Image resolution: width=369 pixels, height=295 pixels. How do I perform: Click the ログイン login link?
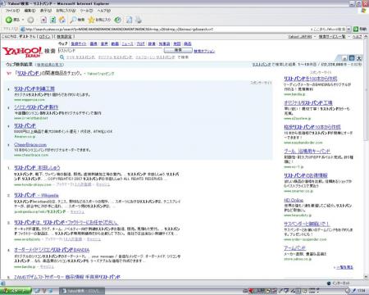click(44, 37)
